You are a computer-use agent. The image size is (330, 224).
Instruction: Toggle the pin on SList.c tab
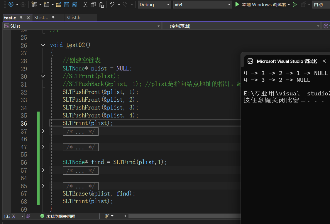point(53,18)
